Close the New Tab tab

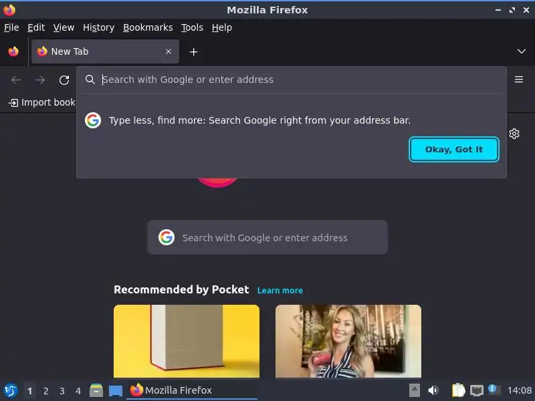click(x=169, y=51)
